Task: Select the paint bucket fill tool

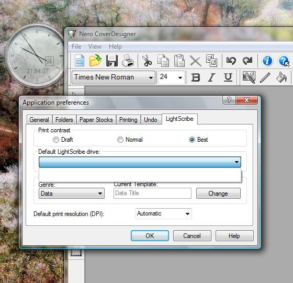Action: pyautogui.click(x=281, y=77)
